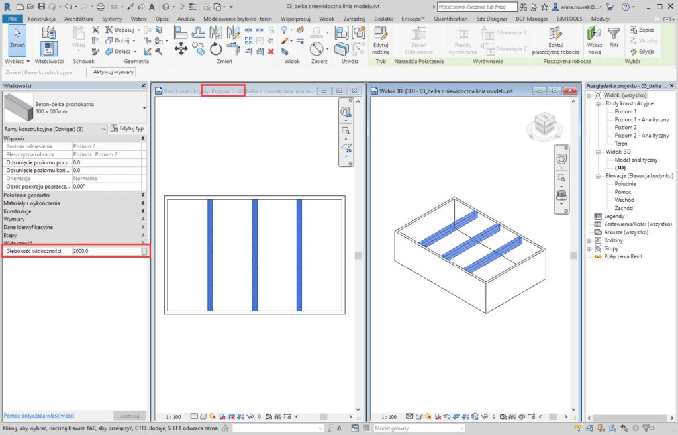Screen dimensions: 678x435
Task: Open Ramy konstrukcyjne (Dźwigar) filter dropdown
Action: point(54,128)
